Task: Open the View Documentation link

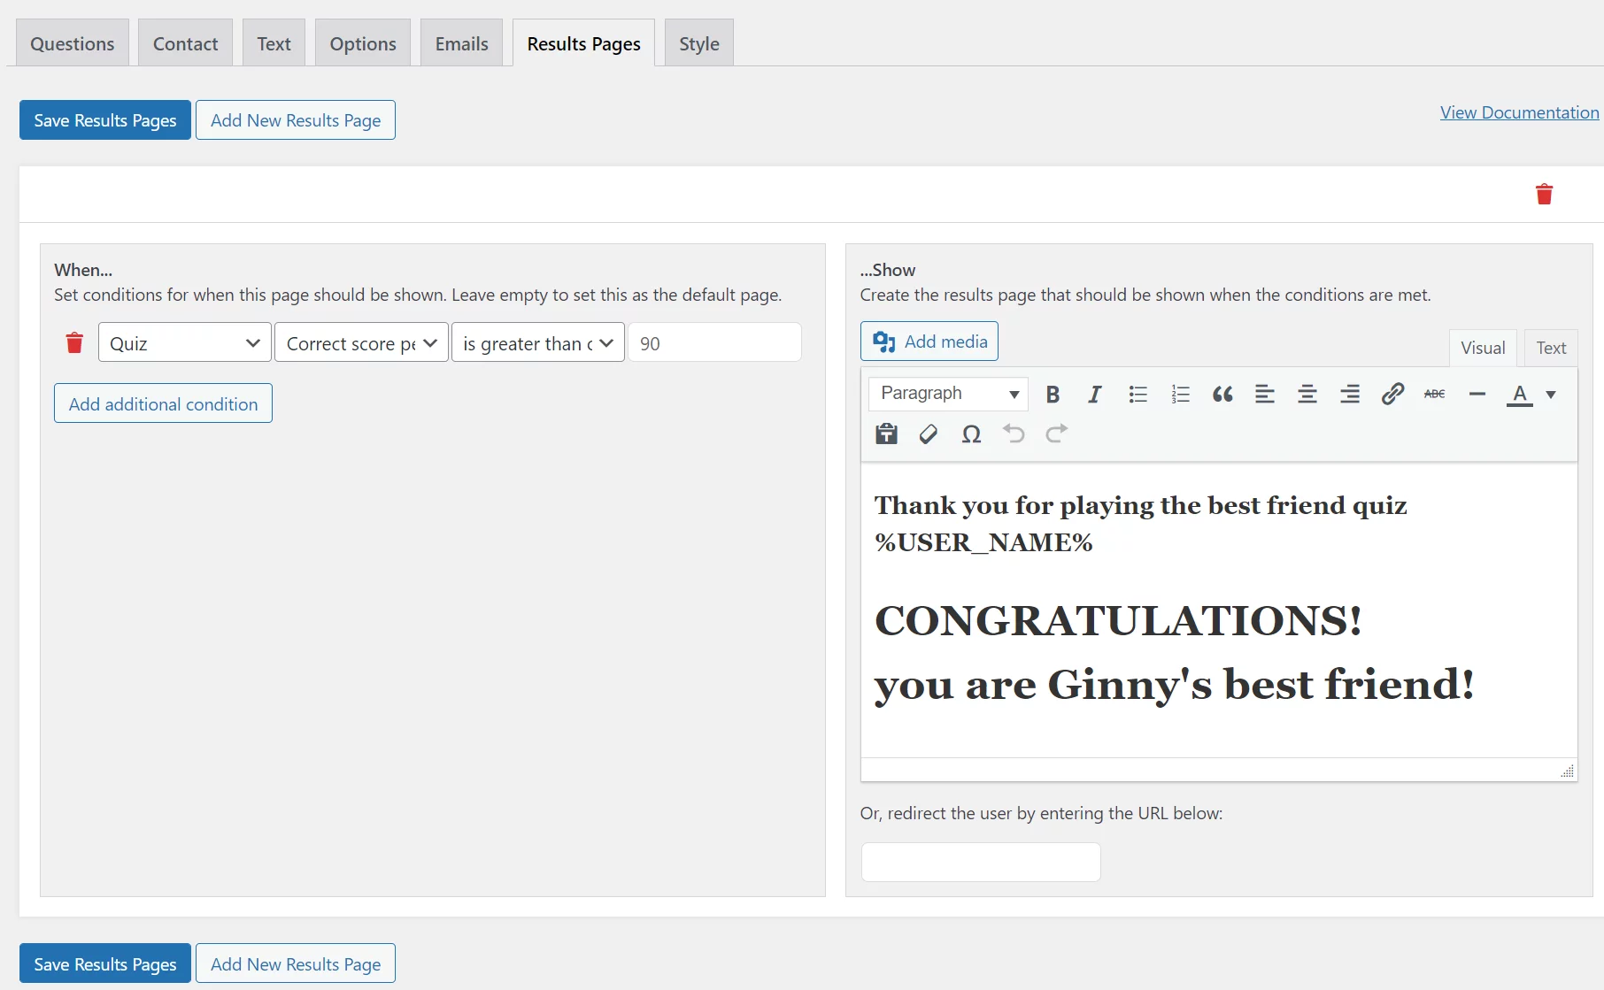Action: [1519, 112]
